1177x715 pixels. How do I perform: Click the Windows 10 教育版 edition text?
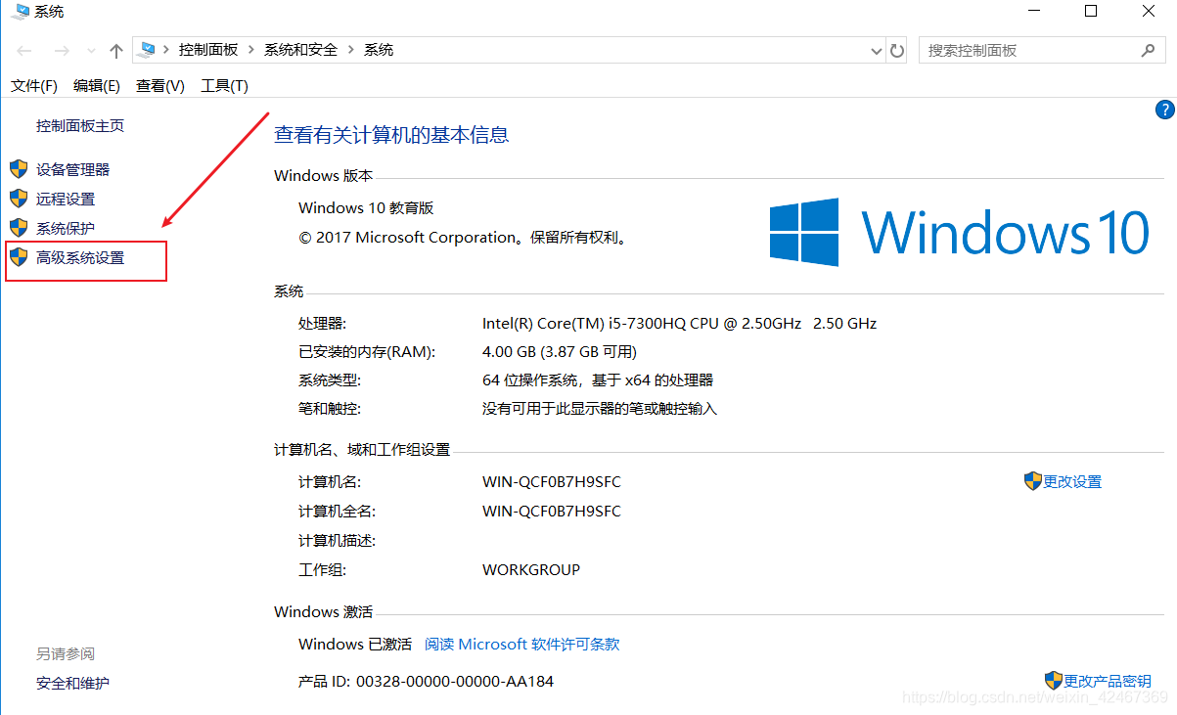point(366,208)
